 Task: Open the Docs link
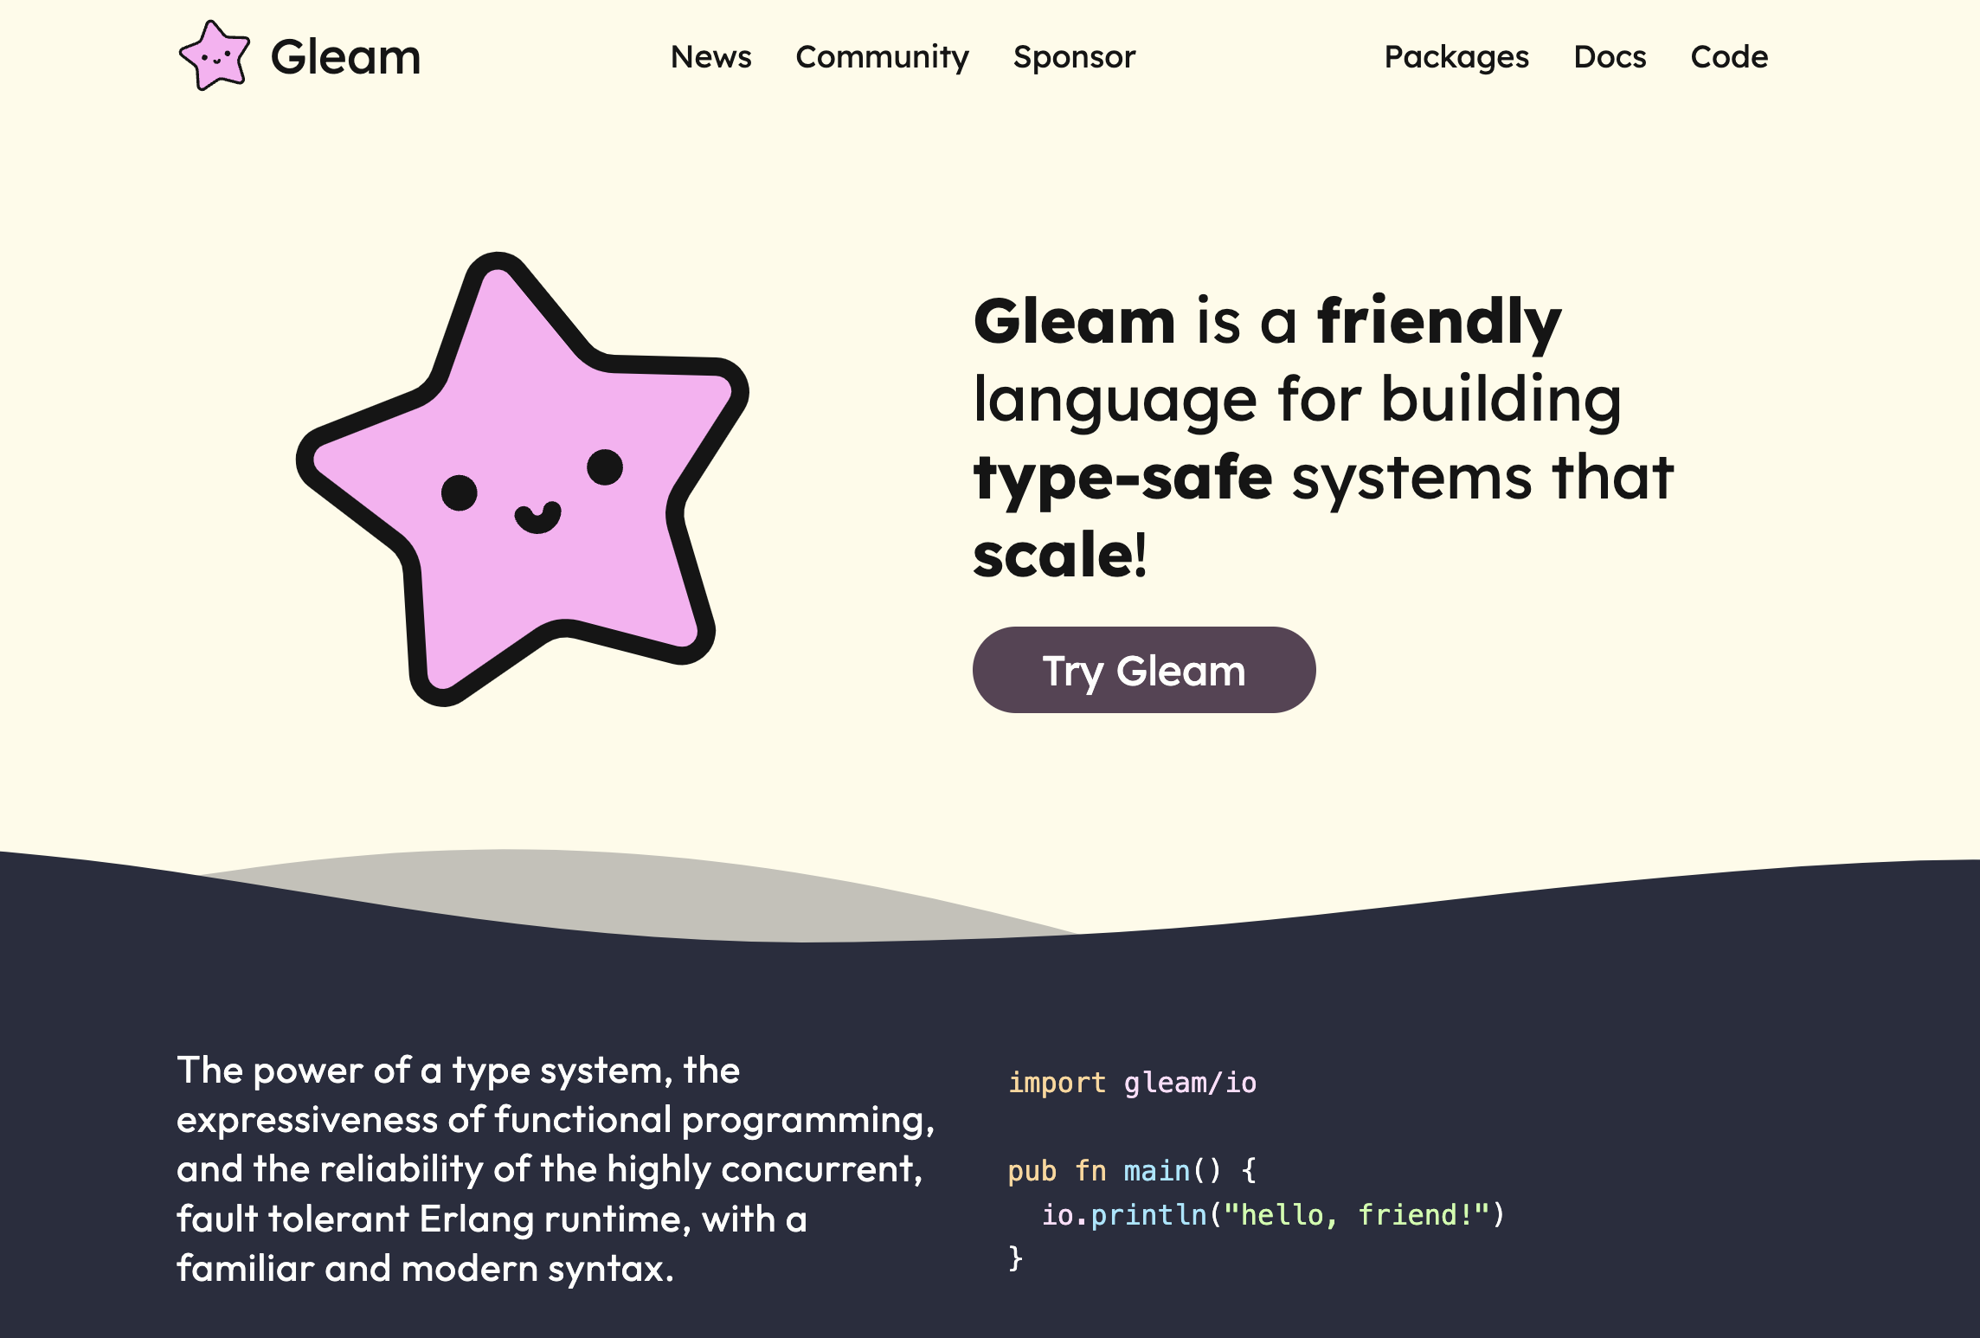[x=1610, y=57]
